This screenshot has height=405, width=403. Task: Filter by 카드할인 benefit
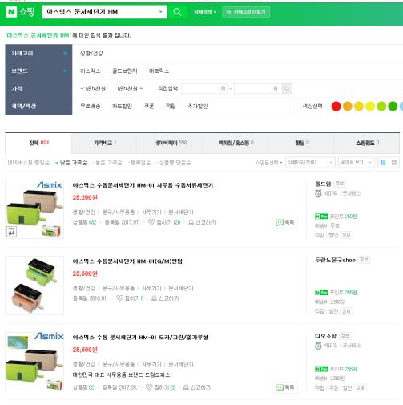tap(122, 106)
